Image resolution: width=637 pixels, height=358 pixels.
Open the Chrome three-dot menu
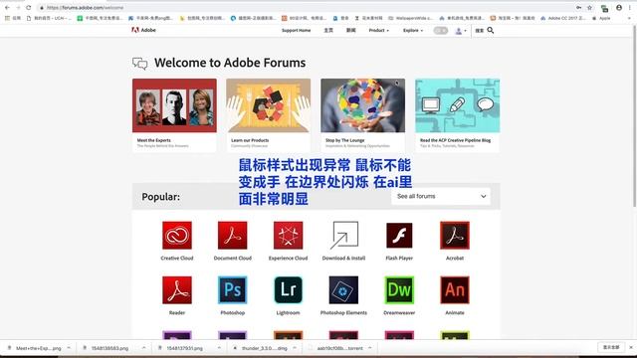coord(630,8)
